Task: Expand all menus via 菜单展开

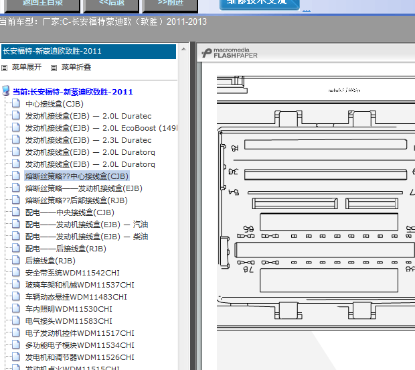Action: pos(27,67)
